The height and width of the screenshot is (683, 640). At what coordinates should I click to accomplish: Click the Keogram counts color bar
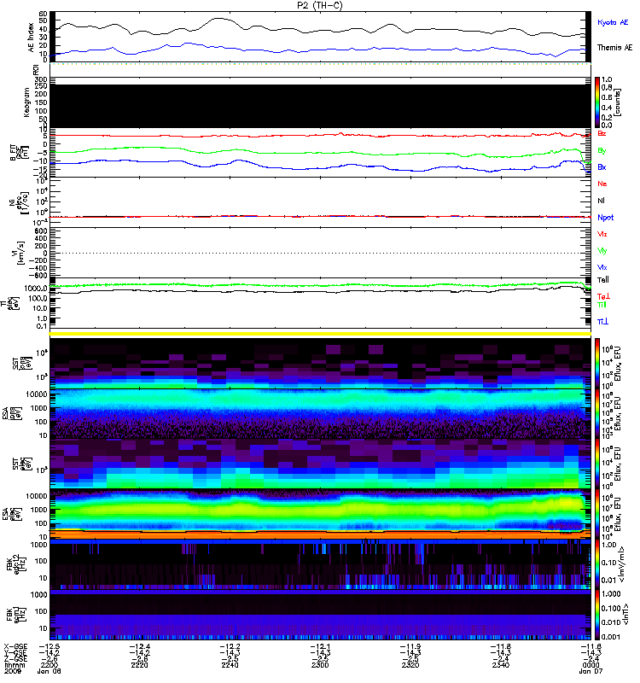(x=597, y=102)
